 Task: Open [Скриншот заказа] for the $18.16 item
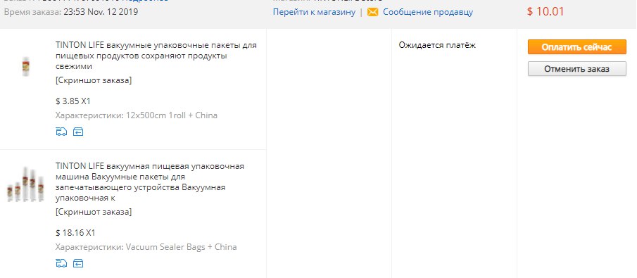click(x=94, y=212)
